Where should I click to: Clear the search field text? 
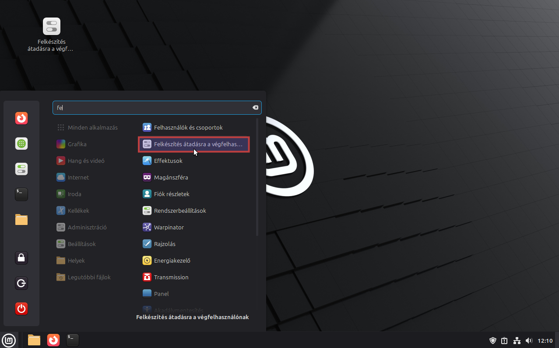pyautogui.click(x=255, y=108)
